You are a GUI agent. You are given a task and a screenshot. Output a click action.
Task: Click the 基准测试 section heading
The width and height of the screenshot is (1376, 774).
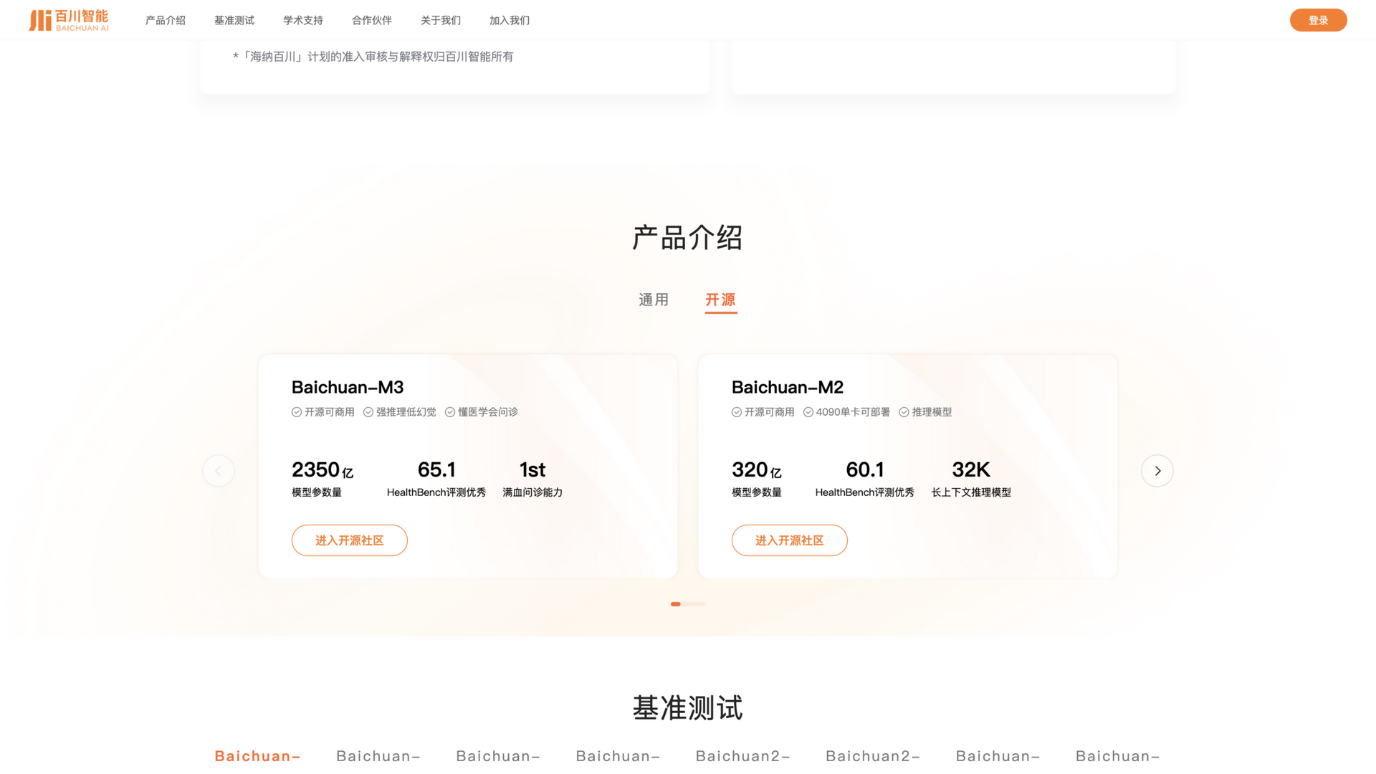click(x=688, y=708)
